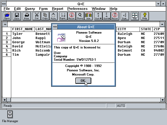Click the '27511' zip cell
167x125 pixels.
tap(158, 38)
